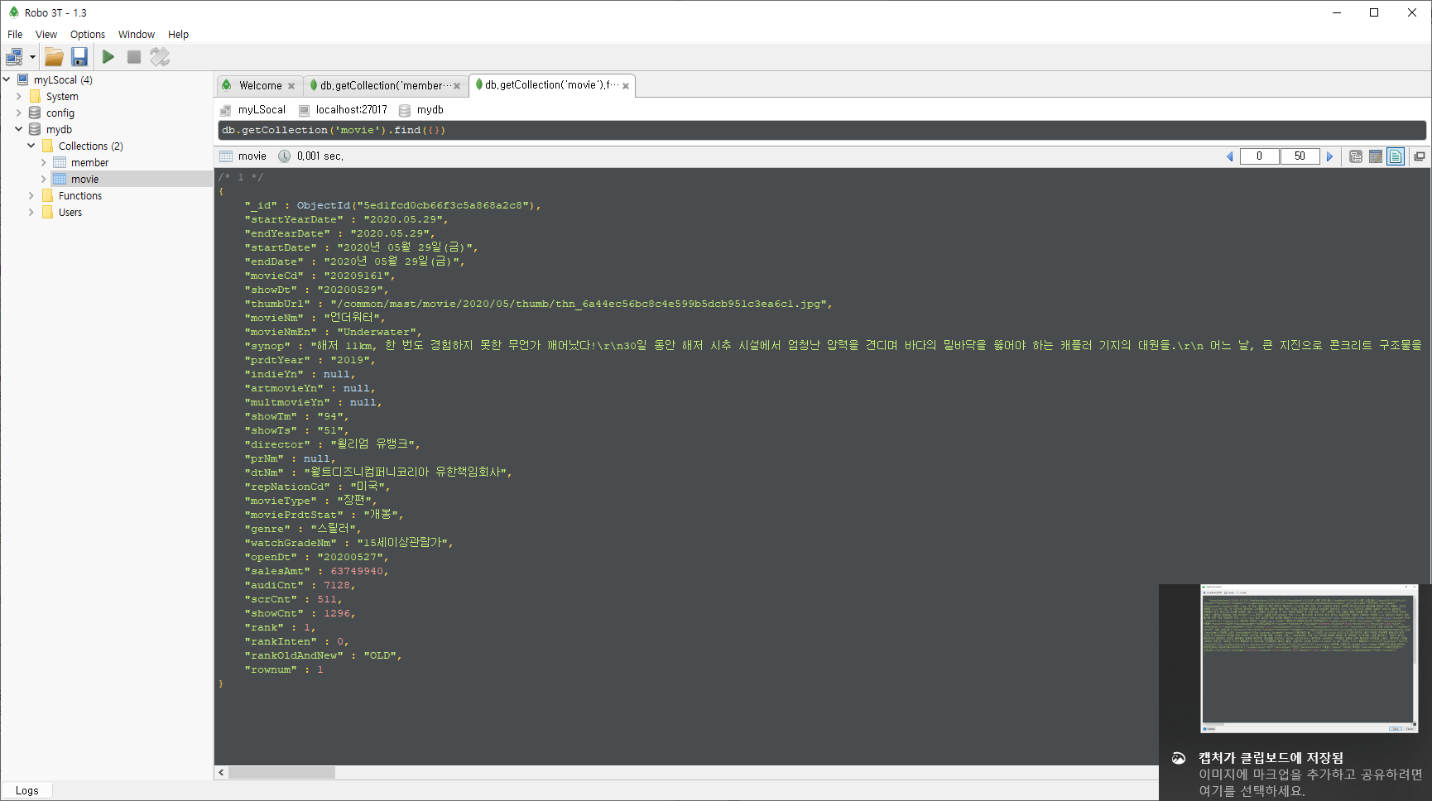
Task: Click the skip value field showing 0
Action: coord(1259,156)
